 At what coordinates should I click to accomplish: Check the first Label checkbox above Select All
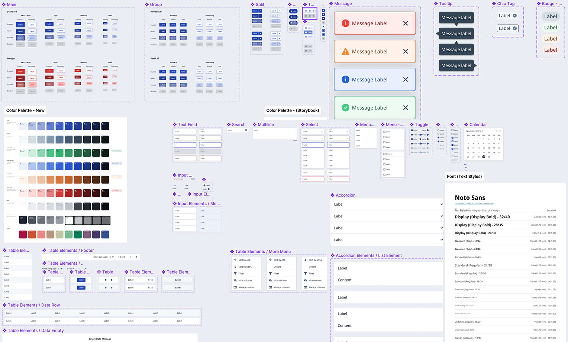click(384, 132)
